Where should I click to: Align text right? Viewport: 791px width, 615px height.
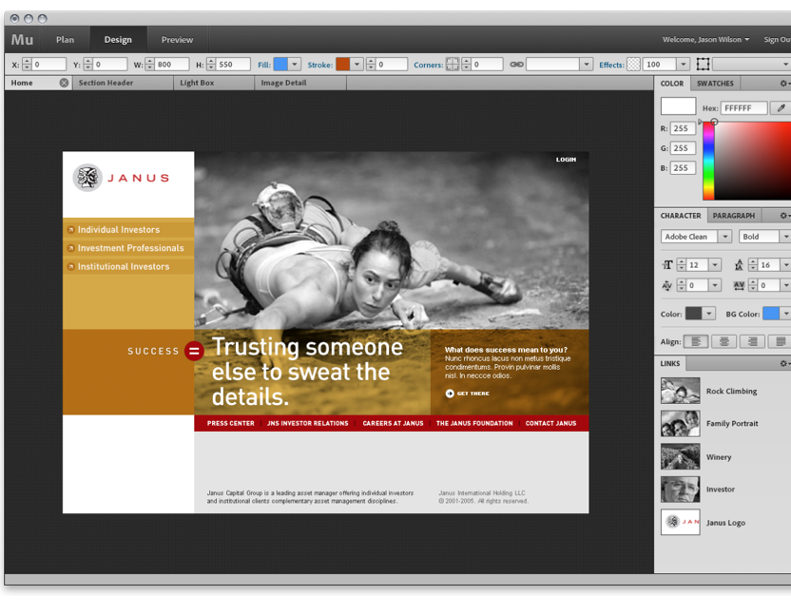(752, 341)
